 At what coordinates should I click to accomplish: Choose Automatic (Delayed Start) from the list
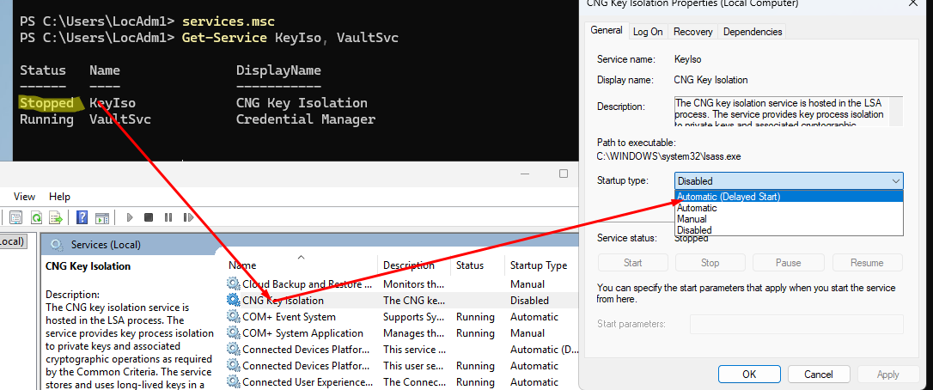point(729,197)
